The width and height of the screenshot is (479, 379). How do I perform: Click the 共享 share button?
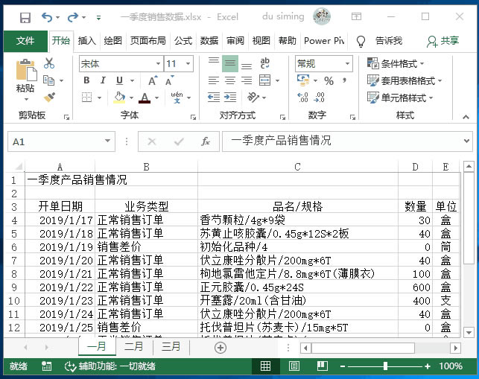[443, 41]
